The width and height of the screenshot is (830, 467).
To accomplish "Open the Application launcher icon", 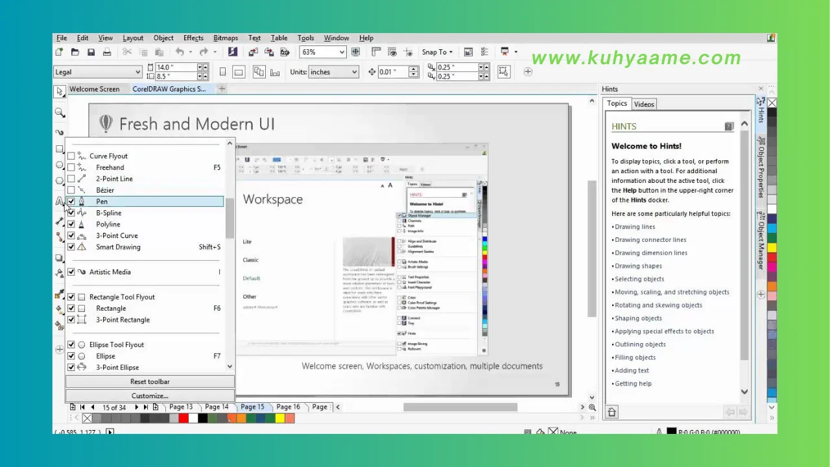I will click(x=504, y=52).
